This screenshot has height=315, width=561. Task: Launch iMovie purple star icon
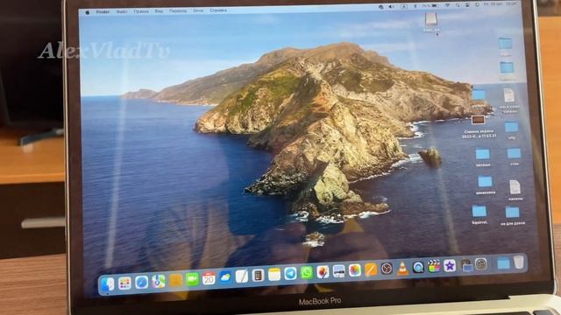(x=450, y=265)
